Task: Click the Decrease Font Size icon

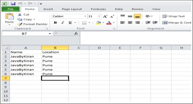Action: coord(112,16)
